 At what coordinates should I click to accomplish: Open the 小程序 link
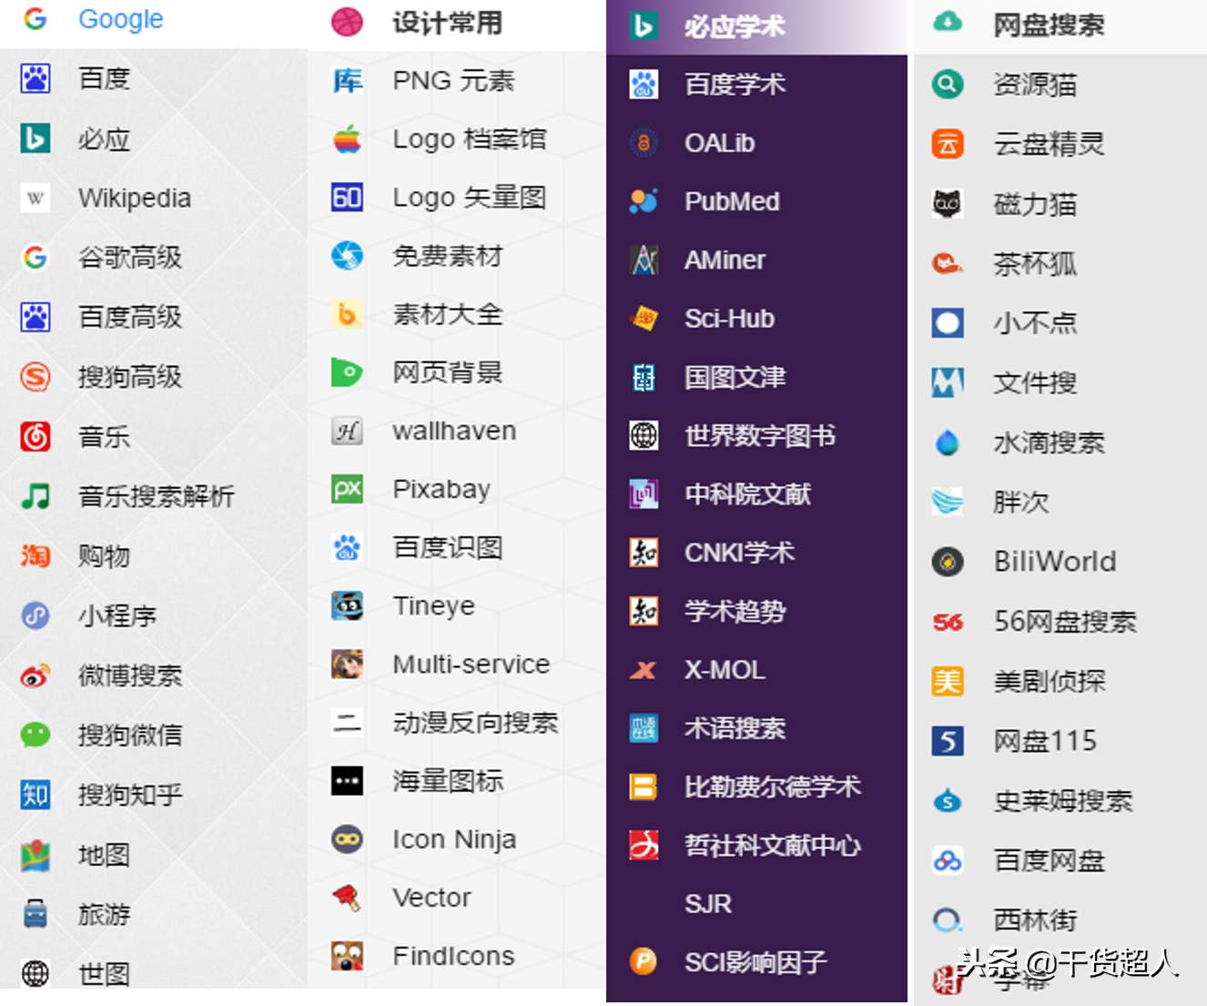117,615
